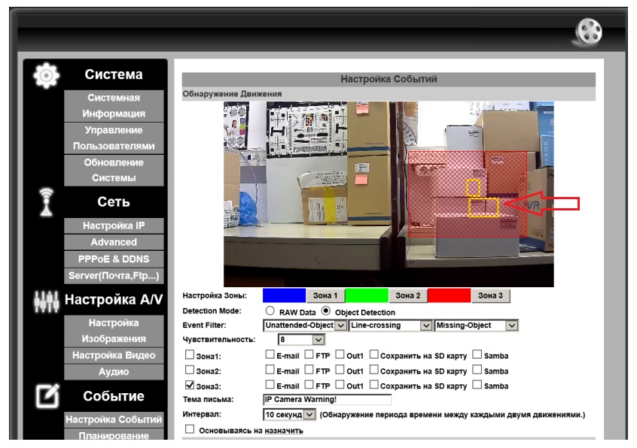Viewport: 637px width, 448px height.
Task: Open Настройка Событий menu item
Action: [x=114, y=419]
